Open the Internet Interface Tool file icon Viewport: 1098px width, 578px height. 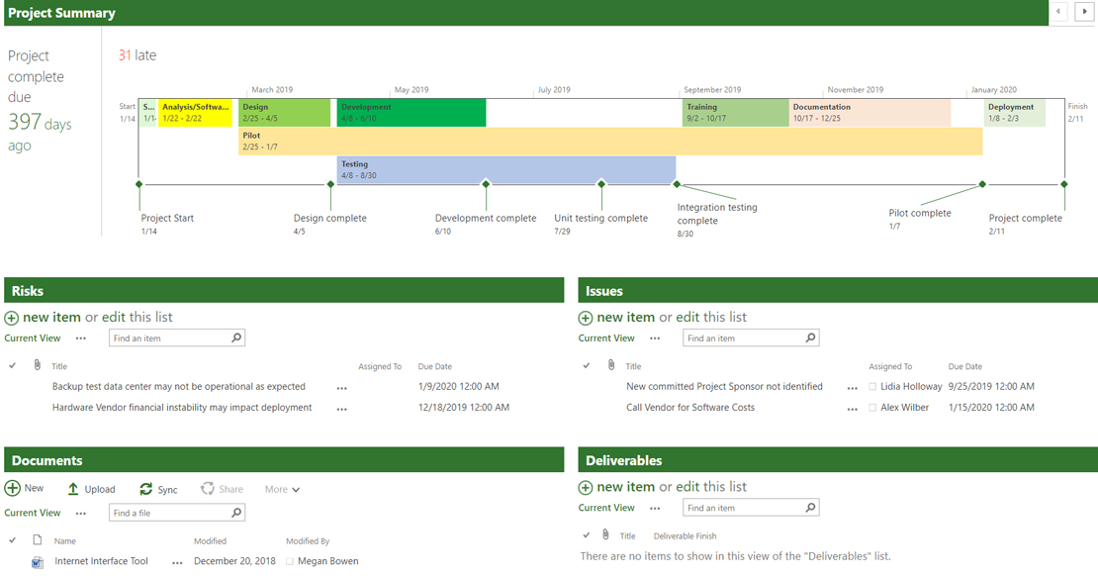(x=38, y=562)
